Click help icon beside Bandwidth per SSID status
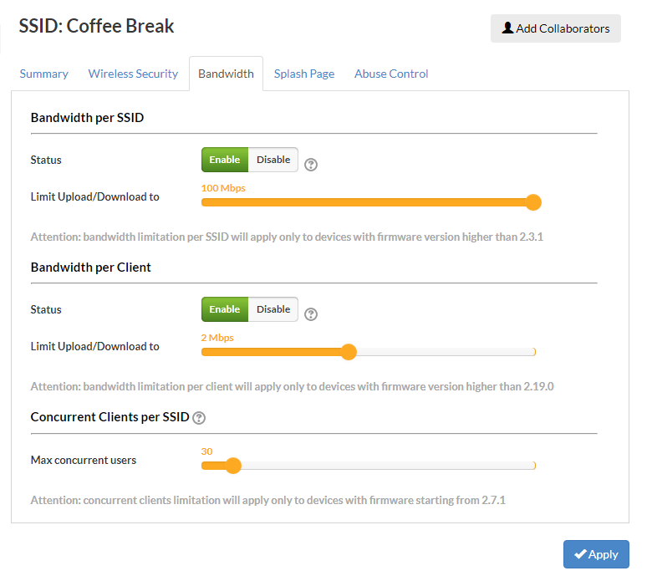This screenshot has height=581, width=652. point(311,165)
